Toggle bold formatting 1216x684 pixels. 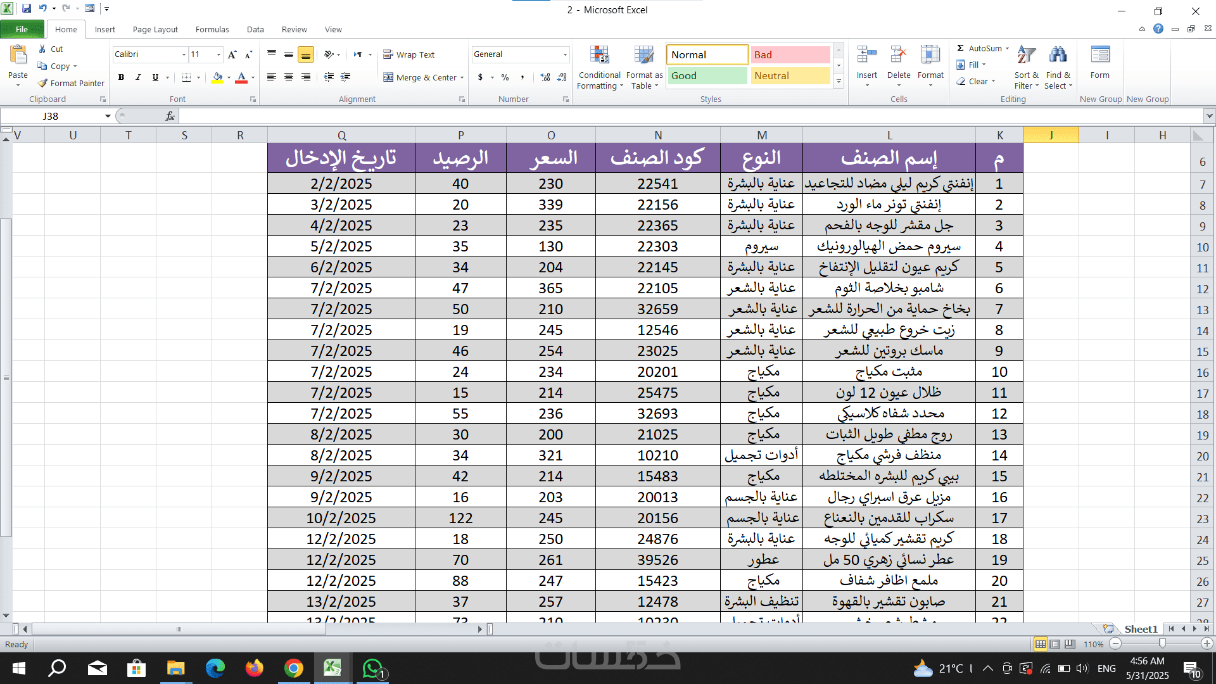point(121,77)
